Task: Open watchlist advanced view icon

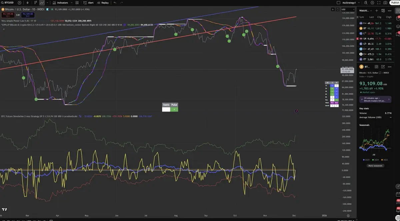Action: pyautogui.click(x=383, y=11)
